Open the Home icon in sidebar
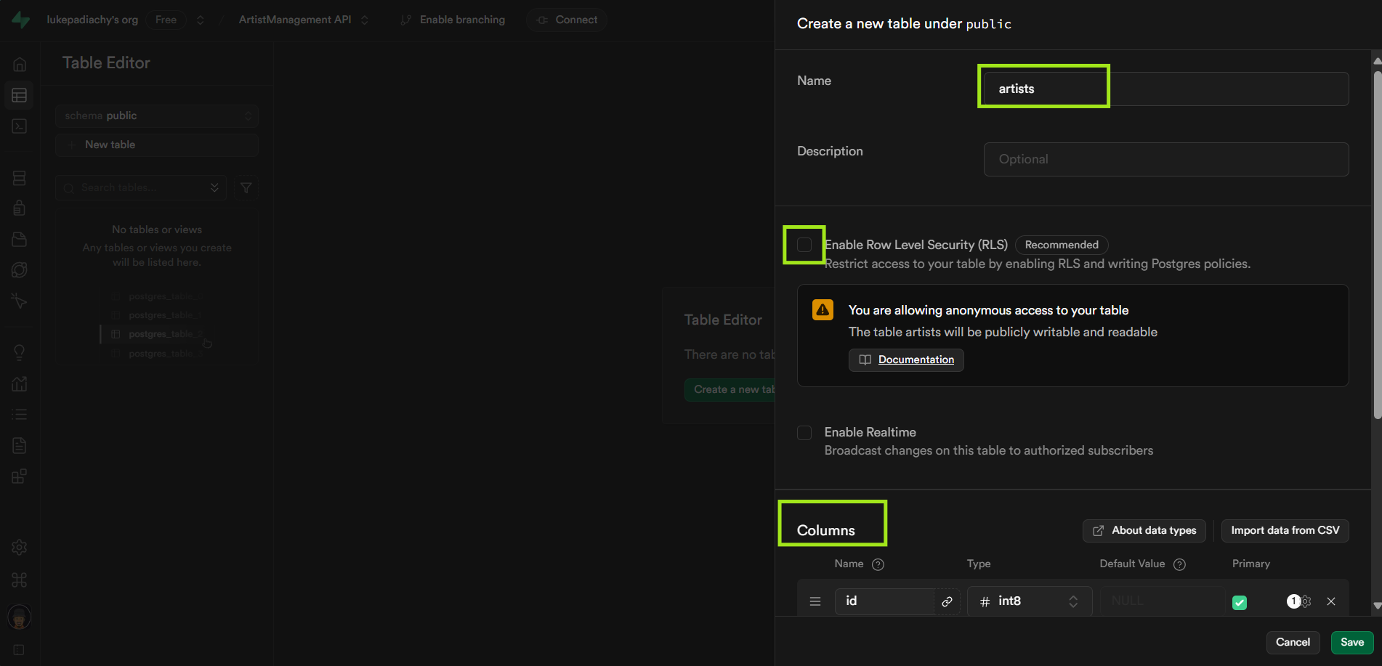The image size is (1382, 666). tap(20, 65)
